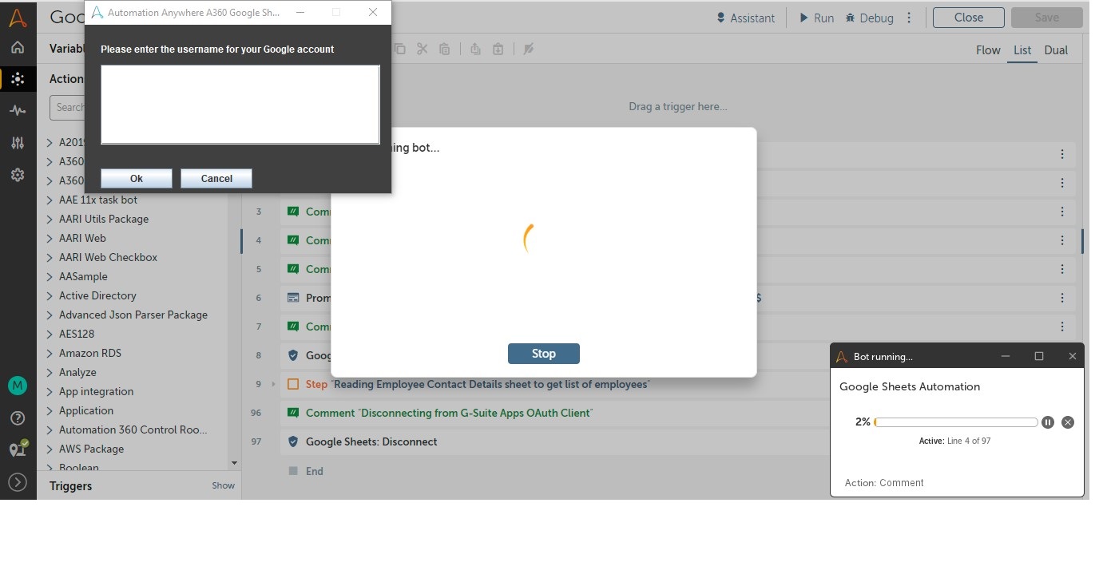
Task: Click the Automation Anywhere logo in the sidebar
Action: [18, 18]
